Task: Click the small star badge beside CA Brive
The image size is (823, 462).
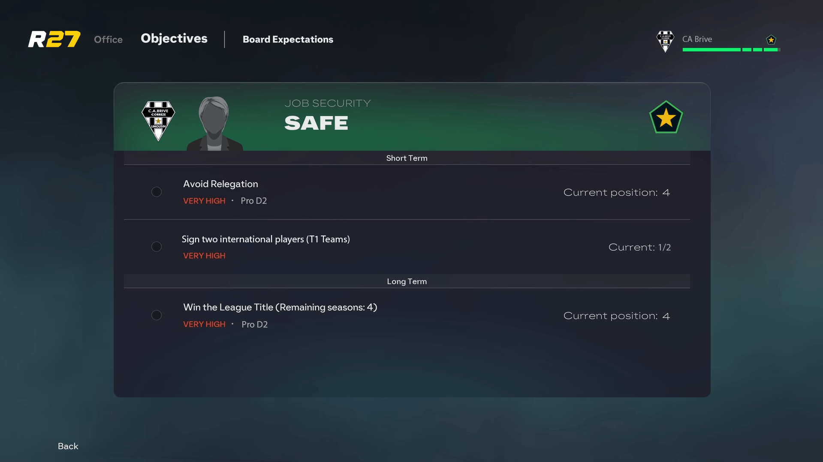Action: (771, 40)
